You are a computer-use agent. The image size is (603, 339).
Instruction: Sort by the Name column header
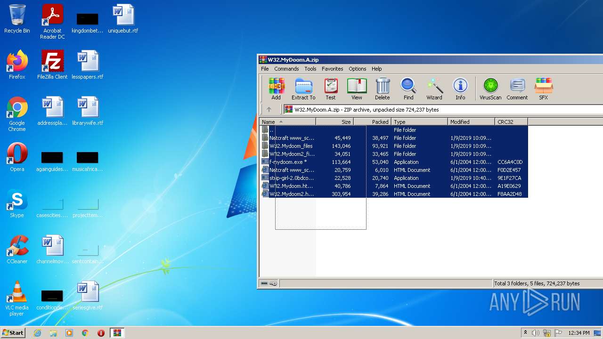coord(288,122)
